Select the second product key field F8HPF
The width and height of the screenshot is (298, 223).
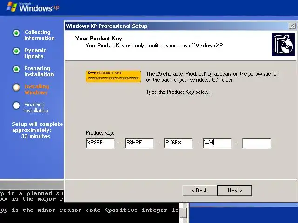tap(139, 143)
